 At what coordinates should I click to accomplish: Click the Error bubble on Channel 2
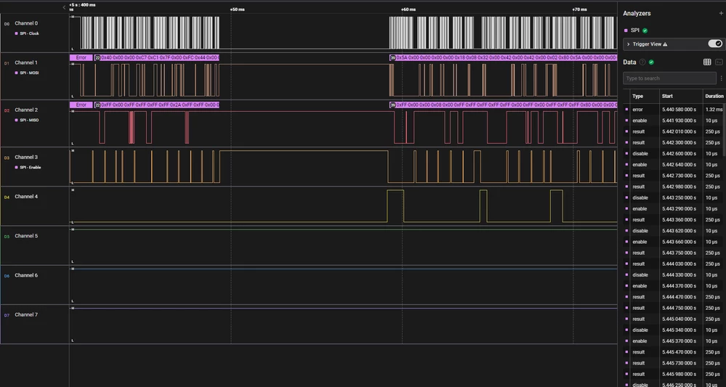point(81,105)
